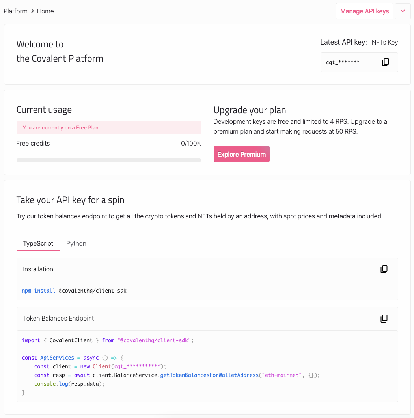Select Home in the breadcrumb
Viewport: 414px width, 418px height.
coord(45,11)
